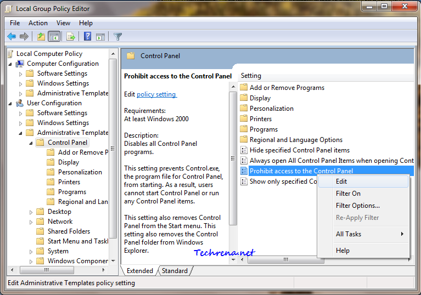Open the View menu

click(x=63, y=23)
